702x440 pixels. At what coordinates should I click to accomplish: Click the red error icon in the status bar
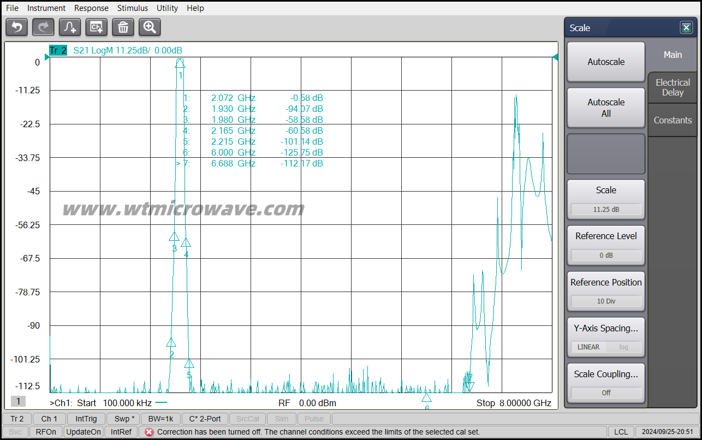pos(149,432)
